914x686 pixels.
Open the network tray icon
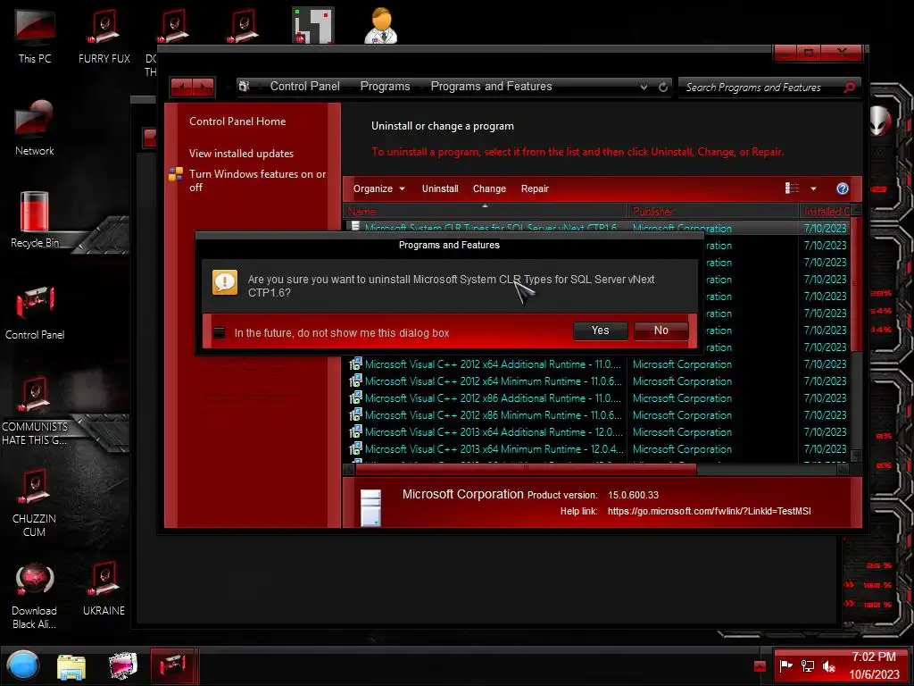pos(807,665)
